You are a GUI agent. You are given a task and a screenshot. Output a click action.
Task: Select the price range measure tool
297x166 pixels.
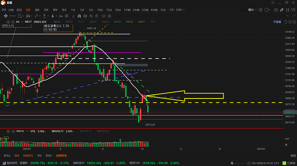(44, 16)
